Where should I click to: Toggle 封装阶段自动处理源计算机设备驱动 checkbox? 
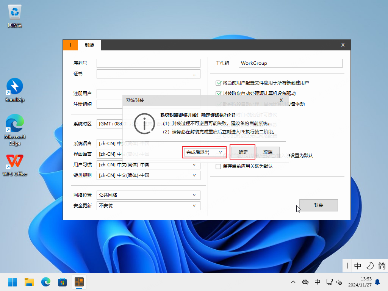pyautogui.click(x=218, y=93)
